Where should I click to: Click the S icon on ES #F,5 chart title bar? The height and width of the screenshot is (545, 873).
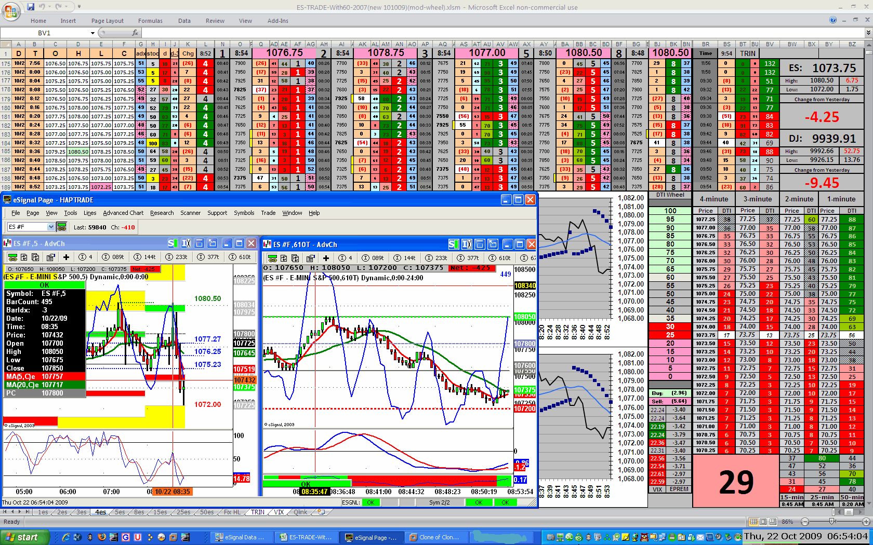(172, 243)
